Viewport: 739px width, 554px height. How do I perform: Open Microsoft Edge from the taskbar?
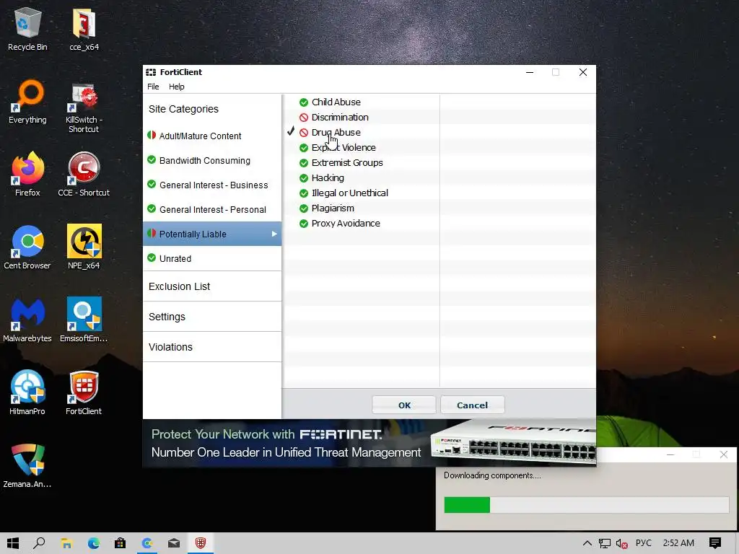[x=93, y=543]
